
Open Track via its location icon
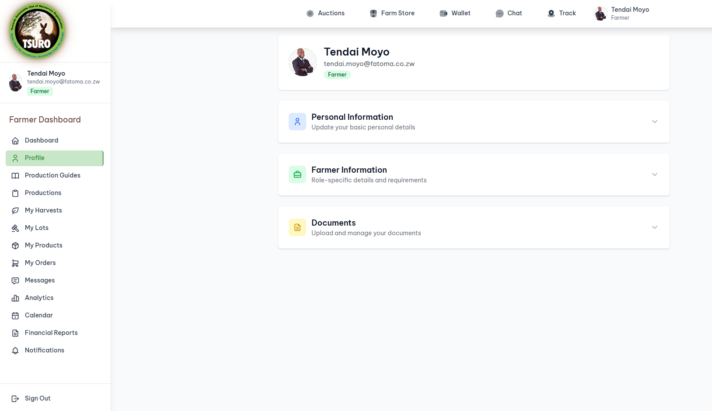pos(550,13)
